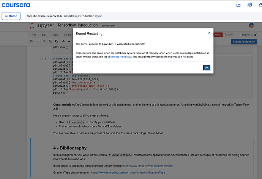Image resolution: width=262 pixels, height=179 pixels.
Task: Click the notebook path field
Action: click(x=143, y=16)
